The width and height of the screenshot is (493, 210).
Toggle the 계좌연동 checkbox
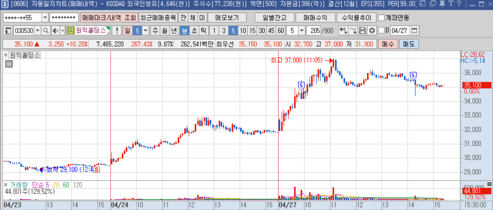point(381,18)
